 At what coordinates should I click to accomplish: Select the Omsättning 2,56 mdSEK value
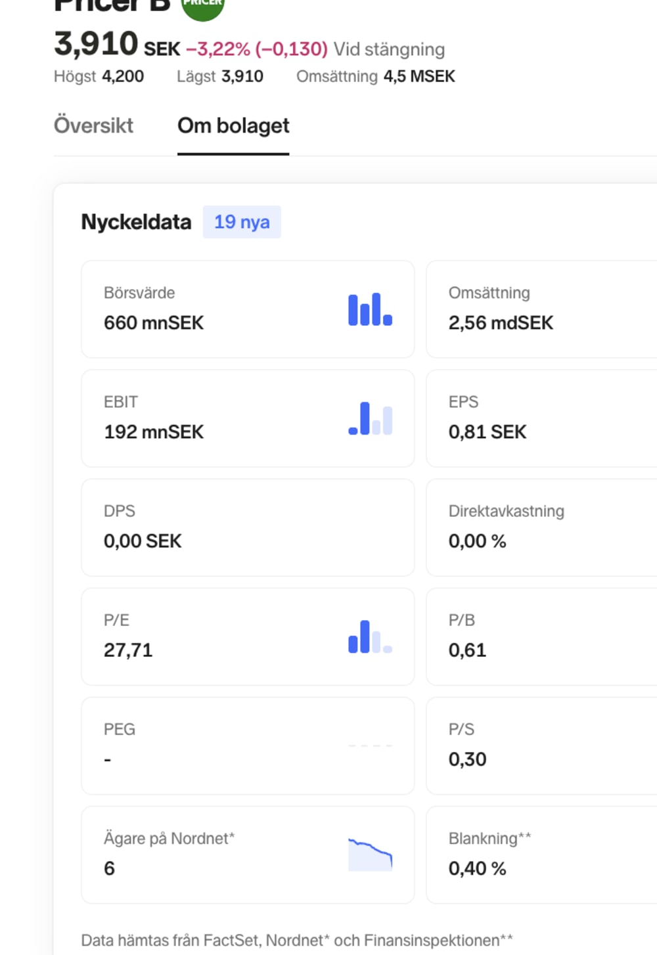tap(501, 322)
